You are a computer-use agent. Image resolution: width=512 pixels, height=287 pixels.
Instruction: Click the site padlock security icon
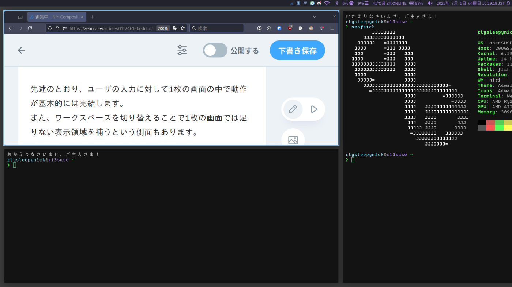57,28
